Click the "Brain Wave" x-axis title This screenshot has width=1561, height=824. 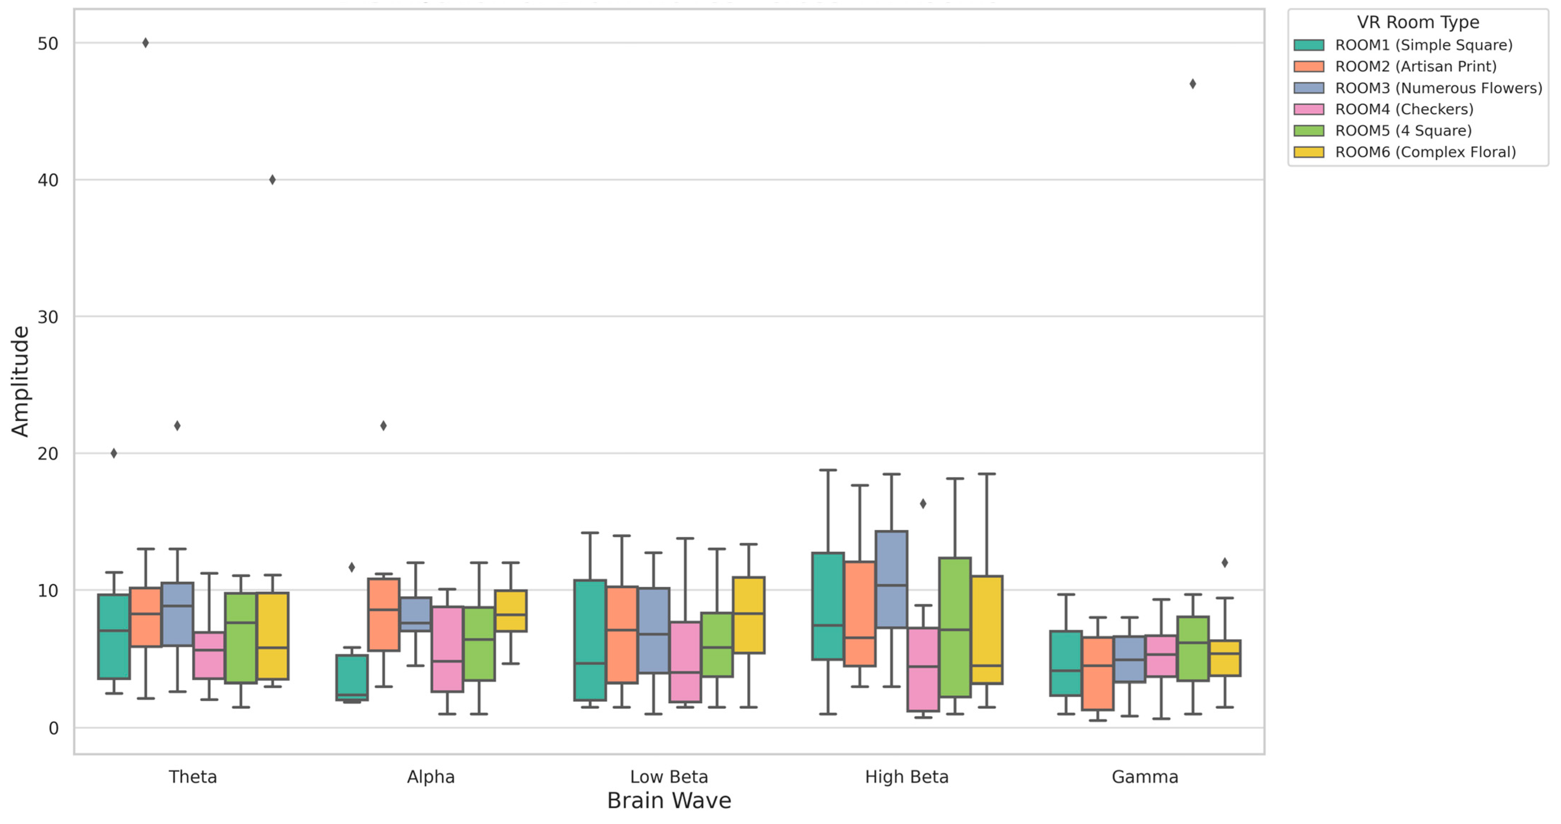click(669, 801)
